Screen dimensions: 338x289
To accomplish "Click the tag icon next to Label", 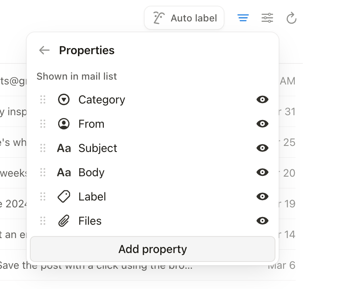I will pyautogui.click(x=63, y=196).
